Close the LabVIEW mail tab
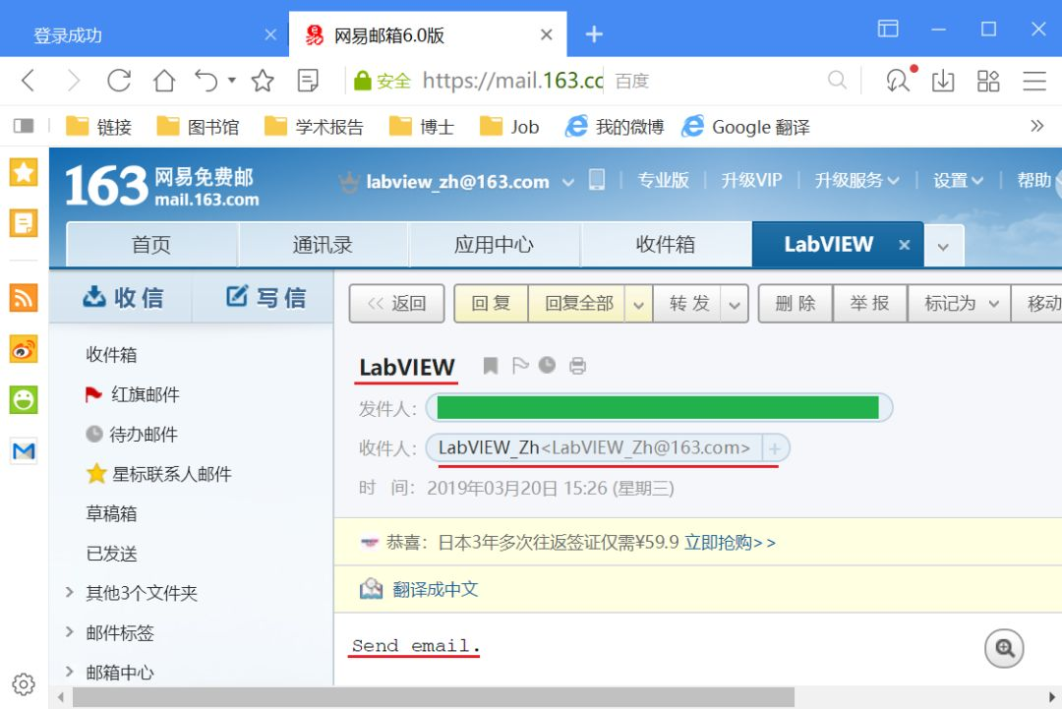Viewport: 1062px width, 709px height. click(905, 245)
